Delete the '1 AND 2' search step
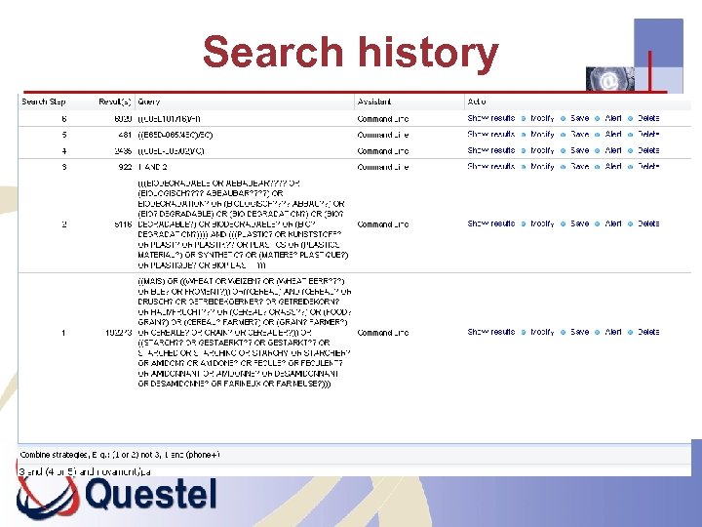Image resolution: width=702 pixels, height=527 pixels. click(648, 167)
